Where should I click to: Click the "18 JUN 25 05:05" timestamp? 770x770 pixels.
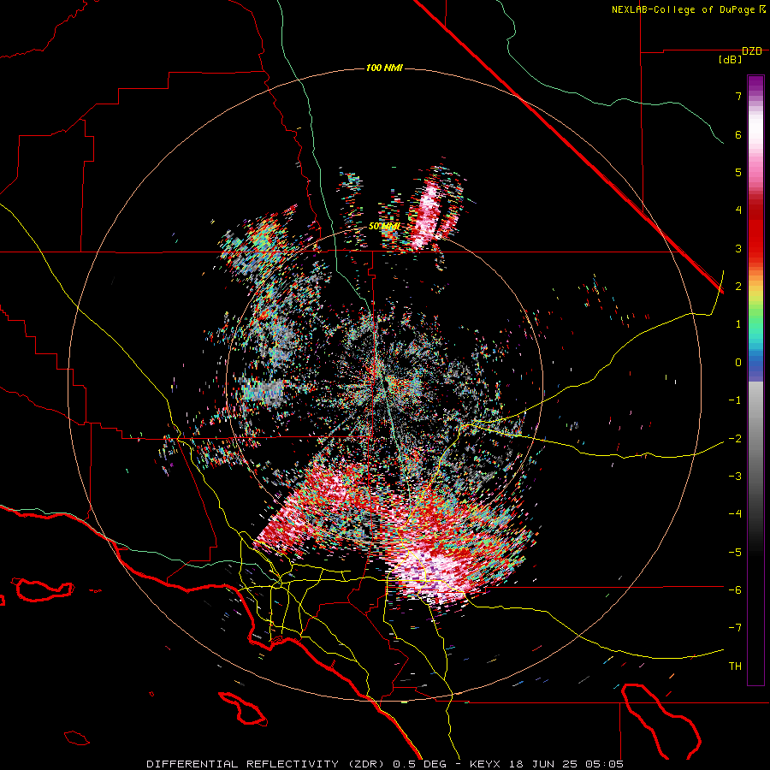click(x=565, y=764)
